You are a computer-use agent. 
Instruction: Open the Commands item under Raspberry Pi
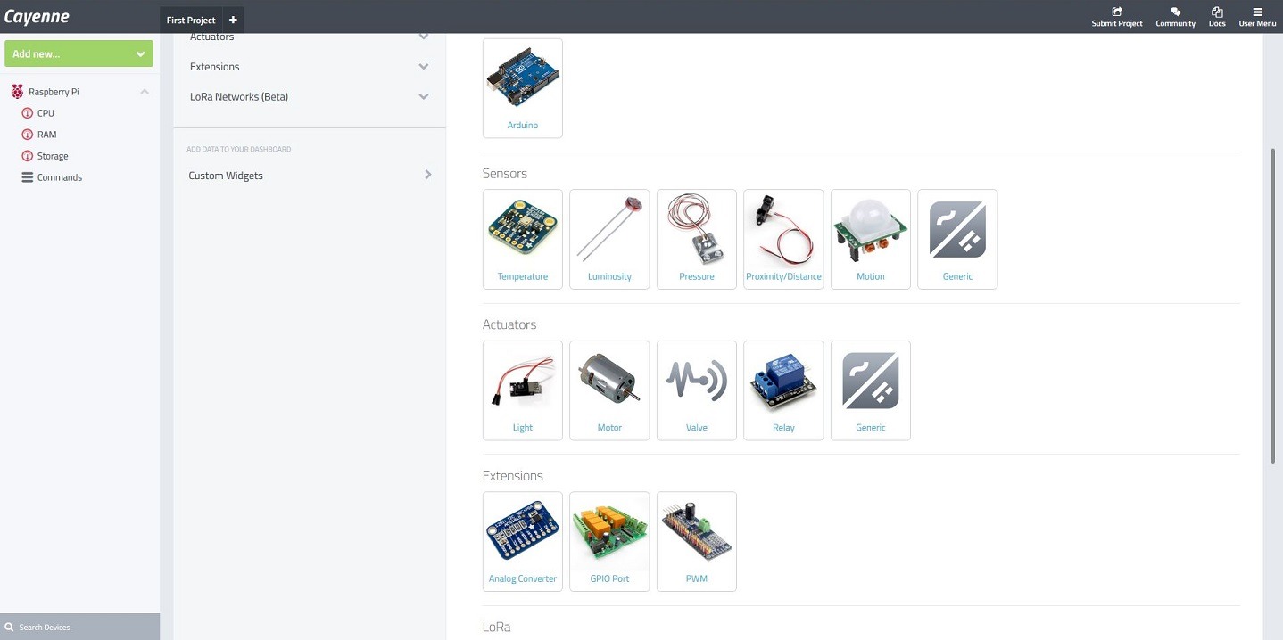[x=60, y=177]
